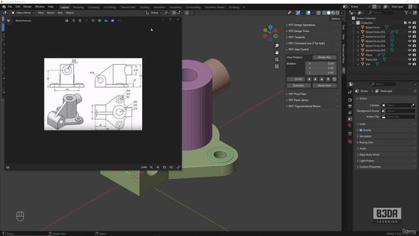Viewport: 419px width, 236px height.
Task: Open Collection properties tab icon
Action: [350, 134]
